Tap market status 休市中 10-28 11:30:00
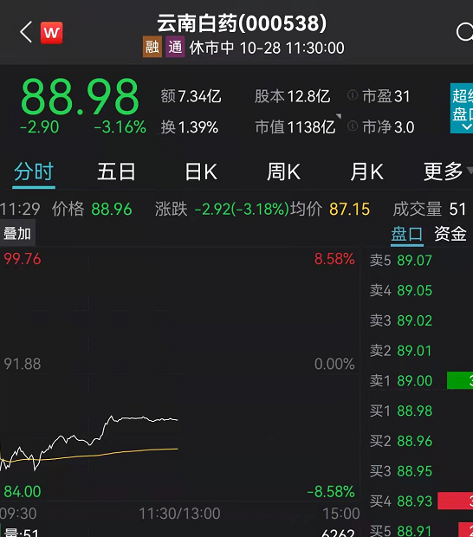 coord(267,48)
